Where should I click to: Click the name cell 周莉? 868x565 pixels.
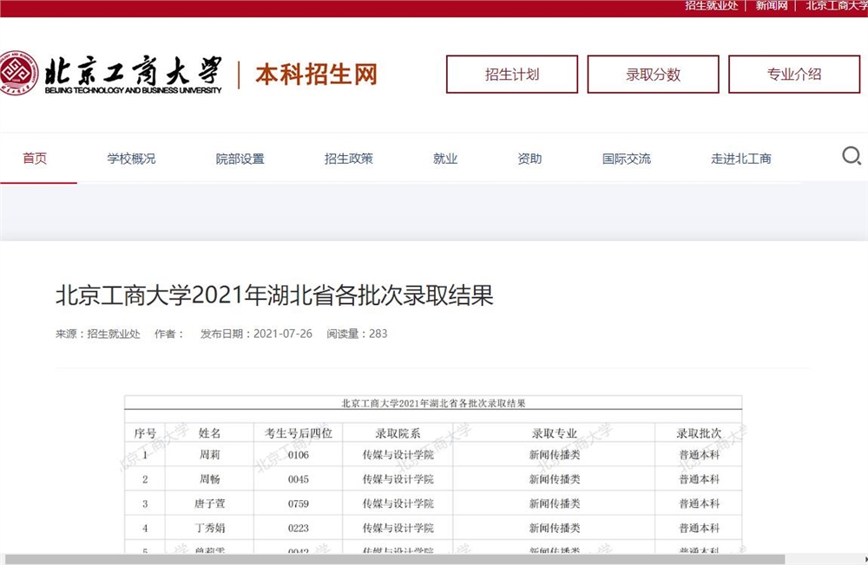point(210,455)
